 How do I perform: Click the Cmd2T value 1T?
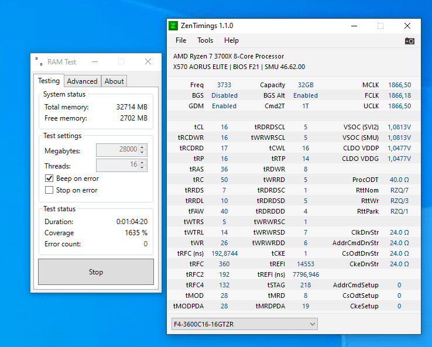pos(306,106)
